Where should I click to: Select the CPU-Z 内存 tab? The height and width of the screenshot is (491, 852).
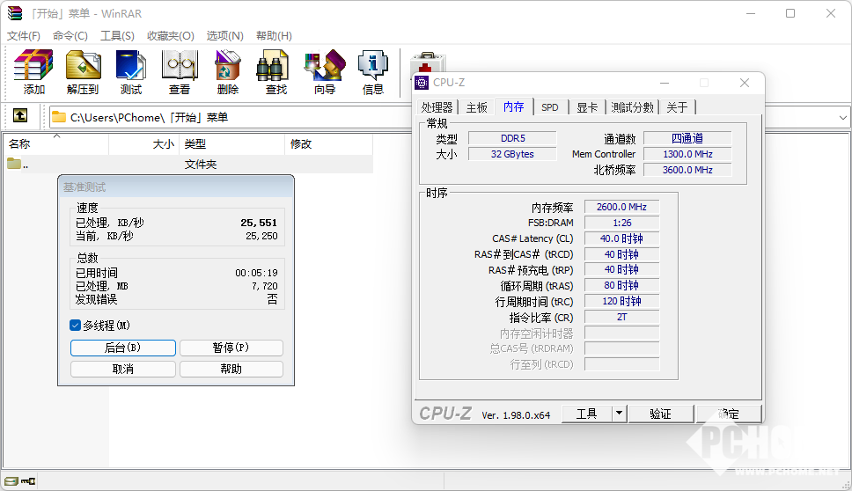coord(513,106)
